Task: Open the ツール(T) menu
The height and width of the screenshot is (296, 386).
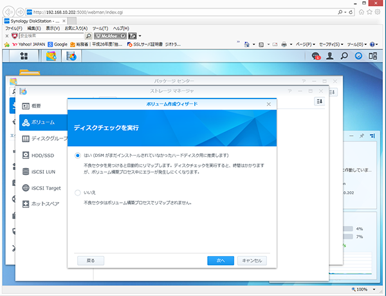Action: [100, 28]
